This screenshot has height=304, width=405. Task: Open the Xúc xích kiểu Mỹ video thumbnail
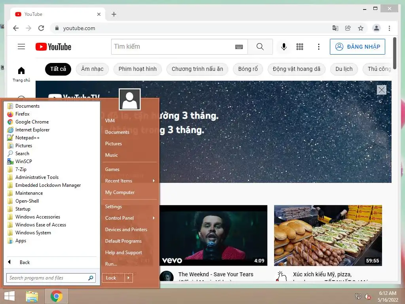(x=328, y=236)
